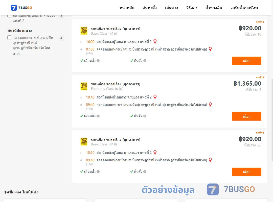Screen dimensions: 273x202
Task: Click the map pin beside 16:00 departure station
Action: 155,41
